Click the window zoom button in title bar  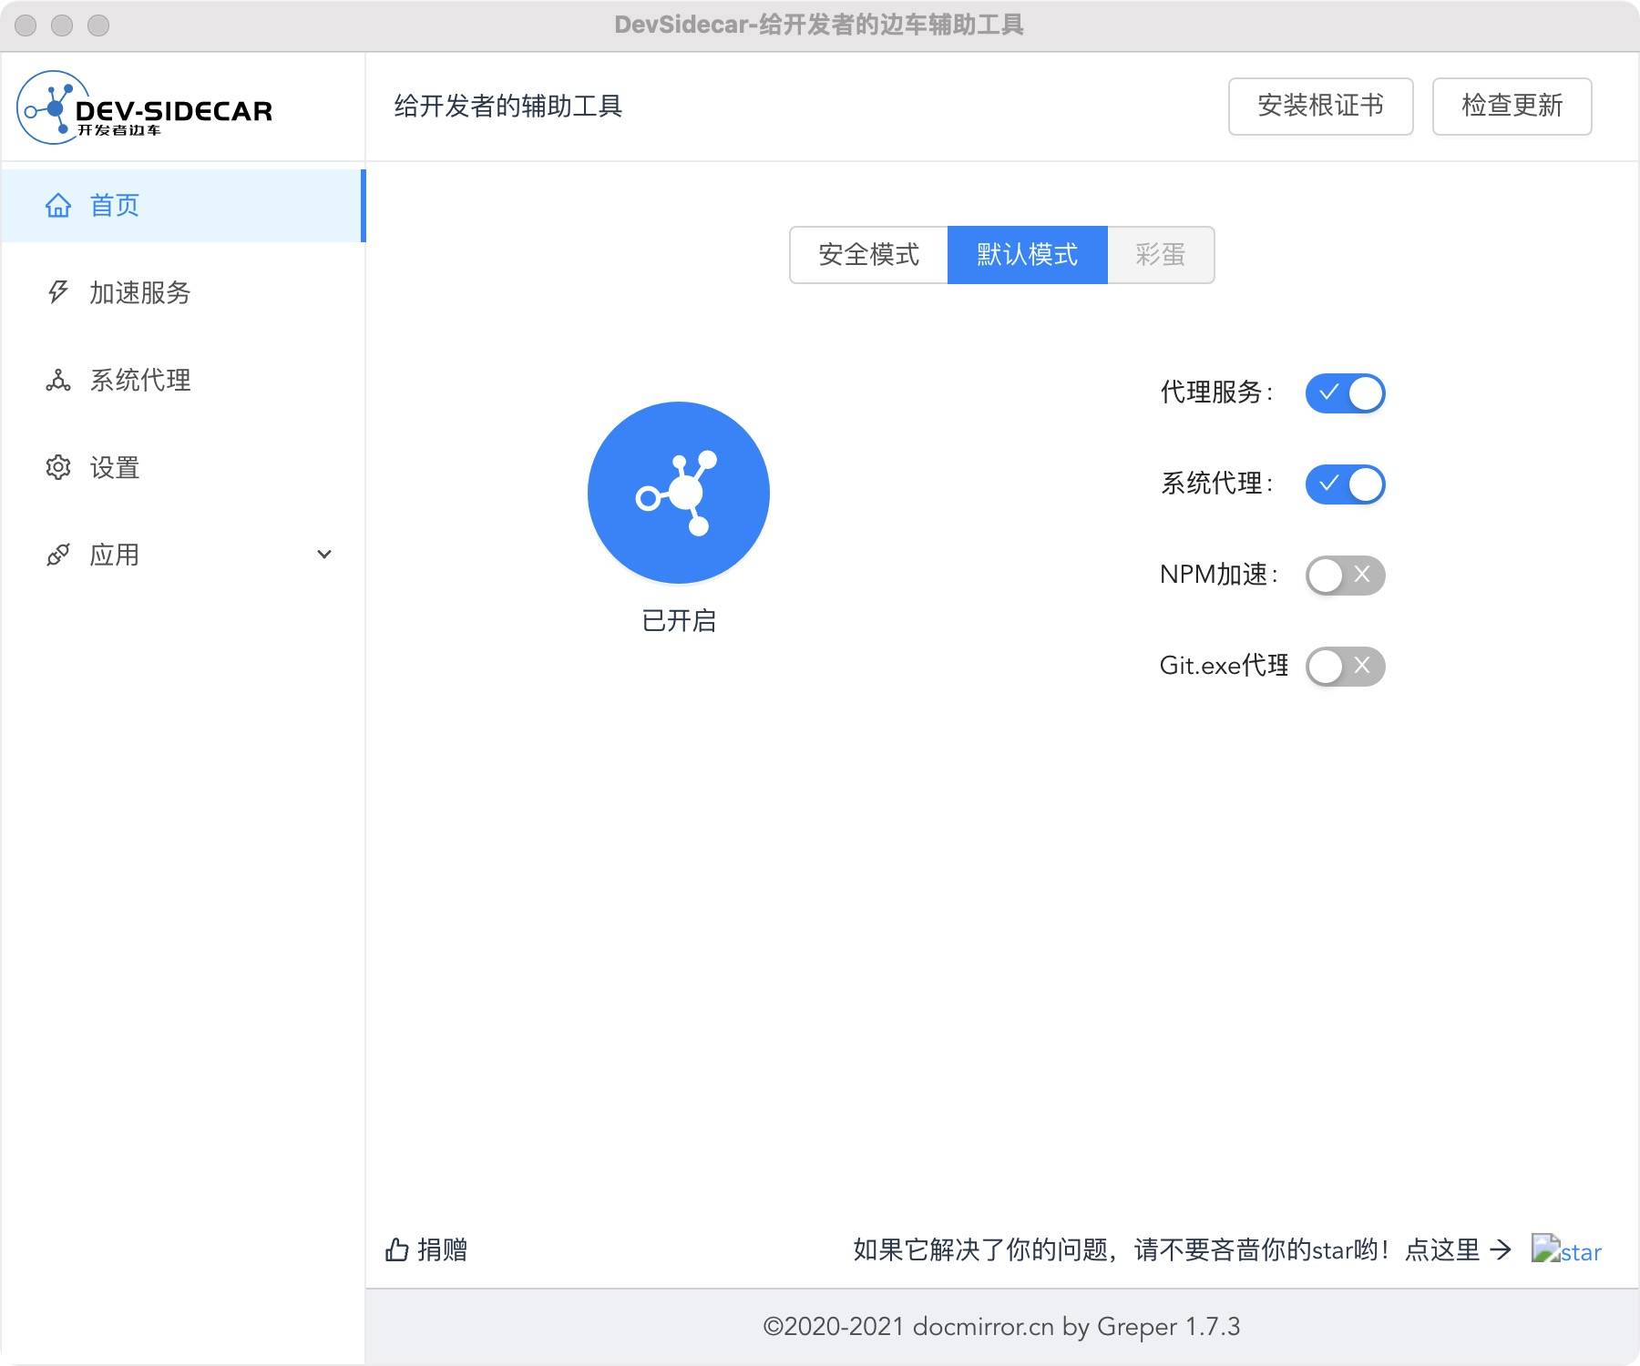click(x=98, y=25)
